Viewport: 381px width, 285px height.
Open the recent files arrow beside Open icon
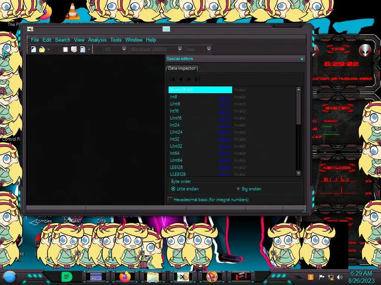point(49,49)
